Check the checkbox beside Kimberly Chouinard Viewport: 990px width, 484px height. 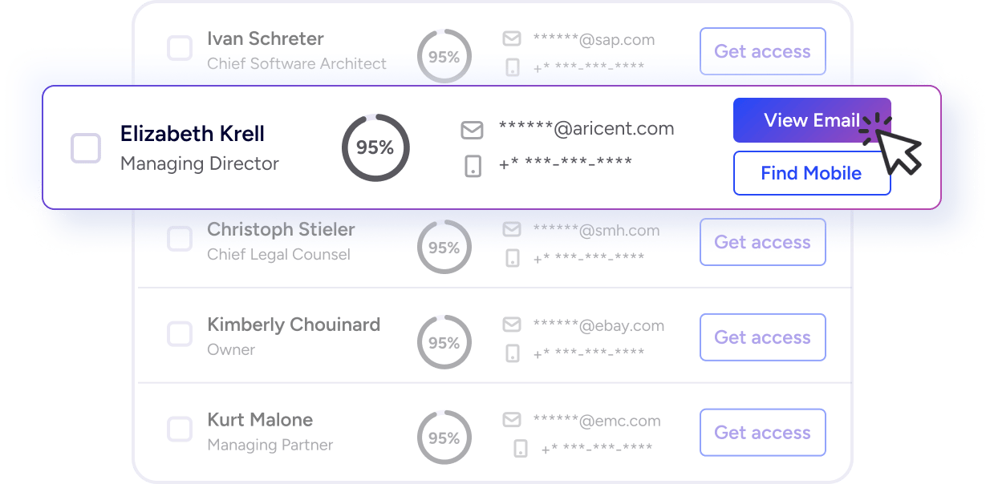[x=180, y=335]
